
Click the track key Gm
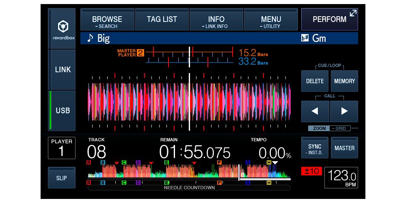pyautogui.click(x=319, y=38)
